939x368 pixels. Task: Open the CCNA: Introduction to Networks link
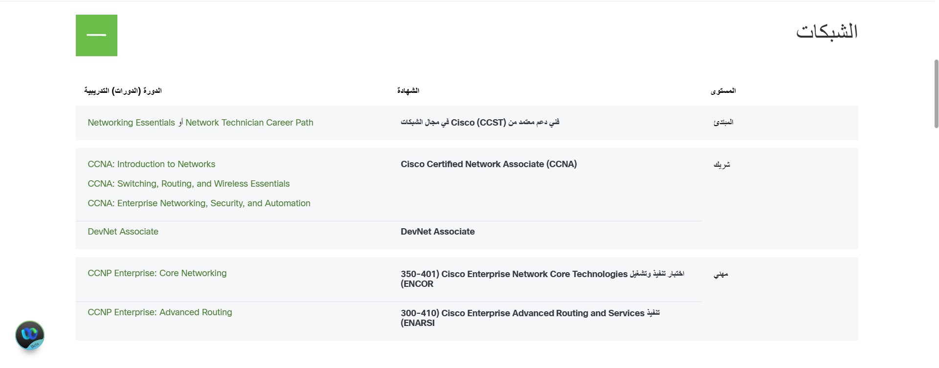(152, 164)
